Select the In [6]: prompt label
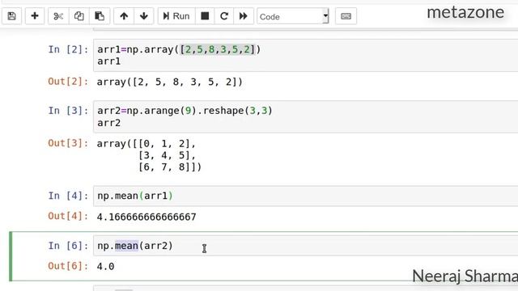Image resolution: width=518 pixels, height=291 pixels. point(68,246)
